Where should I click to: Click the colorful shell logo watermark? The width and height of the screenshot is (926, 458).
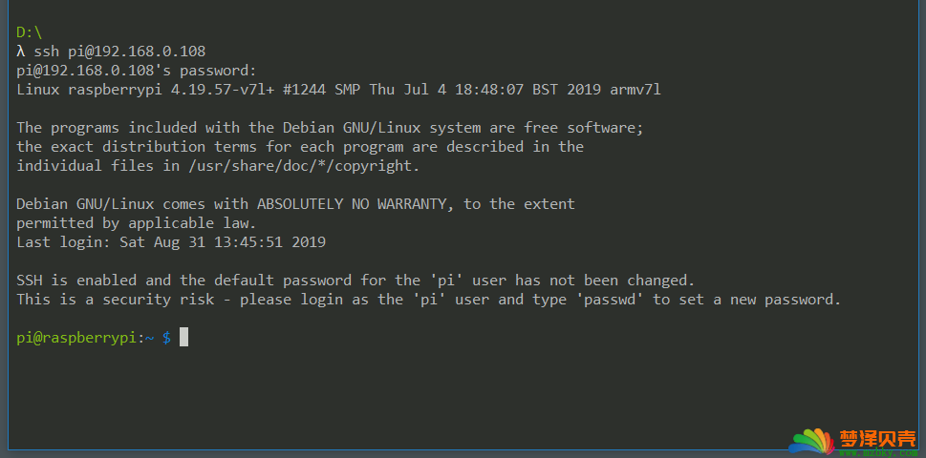tap(812, 444)
